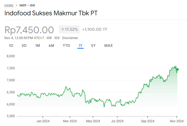Show the 1M price range
The height and width of the screenshot is (126, 187).
pos(38,45)
